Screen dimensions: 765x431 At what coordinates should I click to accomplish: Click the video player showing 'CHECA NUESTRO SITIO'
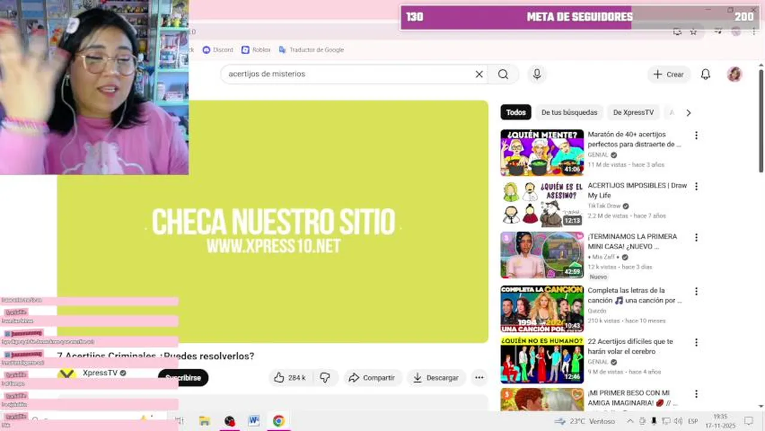click(x=273, y=221)
